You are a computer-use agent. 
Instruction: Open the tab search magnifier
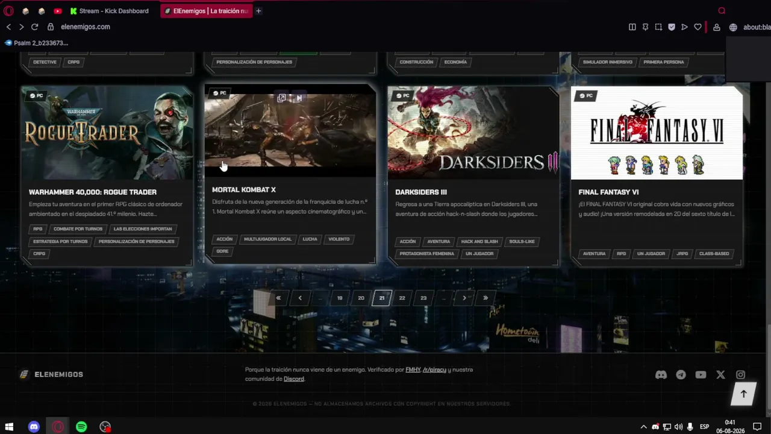tap(722, 11)
